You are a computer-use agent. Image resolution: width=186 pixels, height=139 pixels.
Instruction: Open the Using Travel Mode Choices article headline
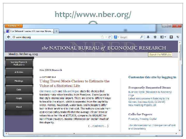pyautogui.click(x=74, y=83)
